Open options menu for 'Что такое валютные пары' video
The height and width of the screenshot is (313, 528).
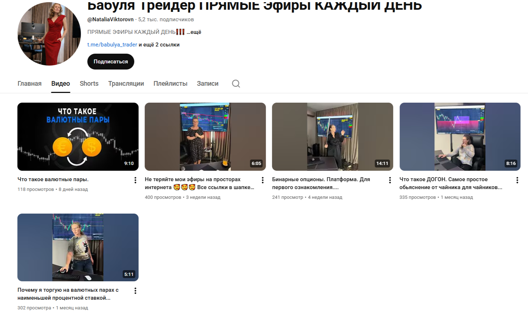click(x=135, y=180)
